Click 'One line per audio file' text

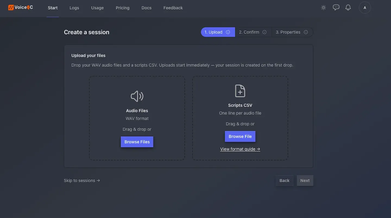point(240,113)
